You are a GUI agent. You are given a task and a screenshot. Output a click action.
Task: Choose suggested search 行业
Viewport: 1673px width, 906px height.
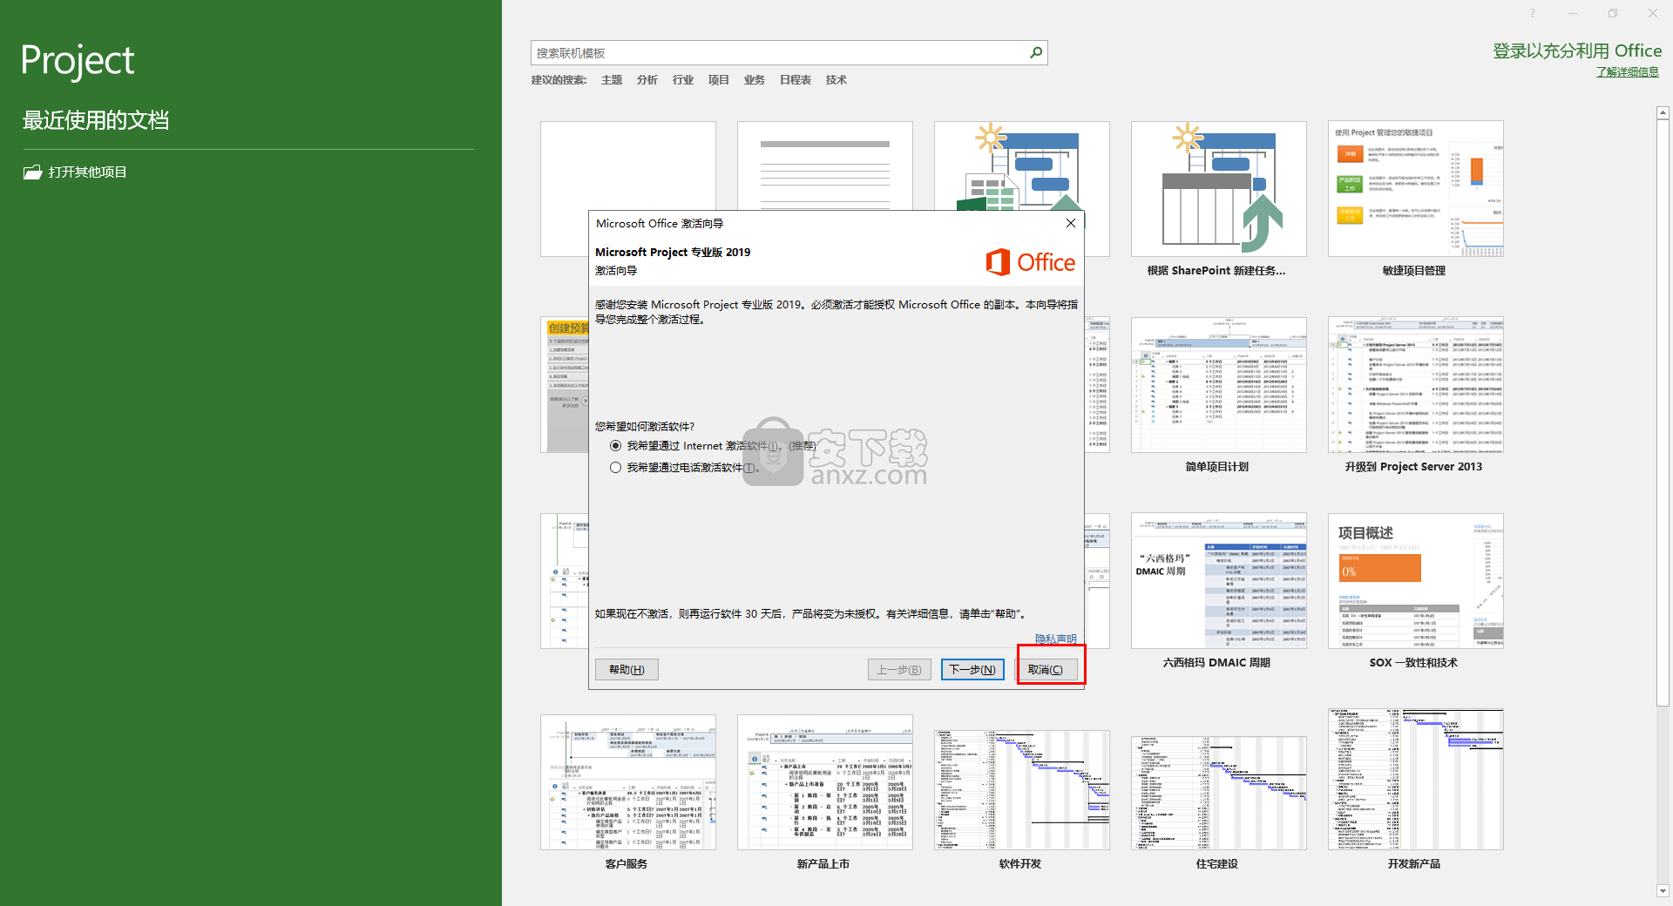tap(683, 80)
